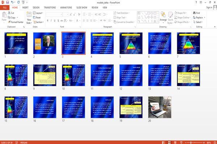Open the Select dropdown in Editing

click(198, 22)
